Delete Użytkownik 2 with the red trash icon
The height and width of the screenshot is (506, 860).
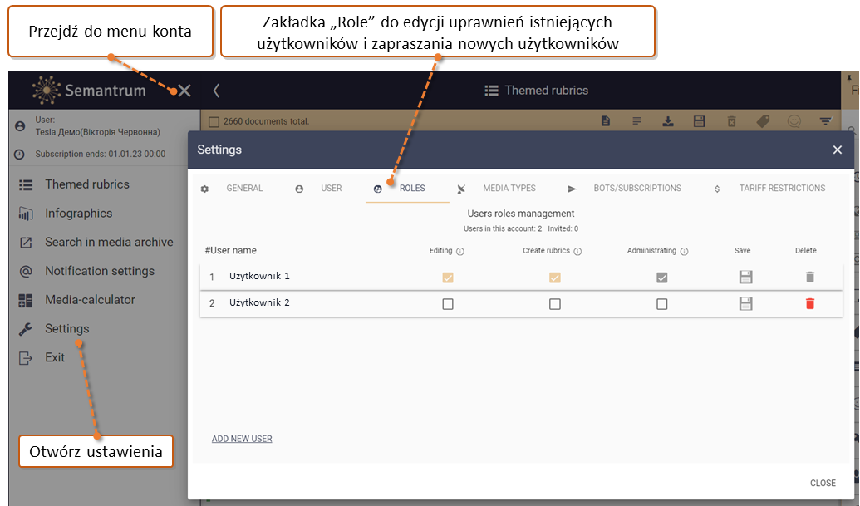click(809, 303)
